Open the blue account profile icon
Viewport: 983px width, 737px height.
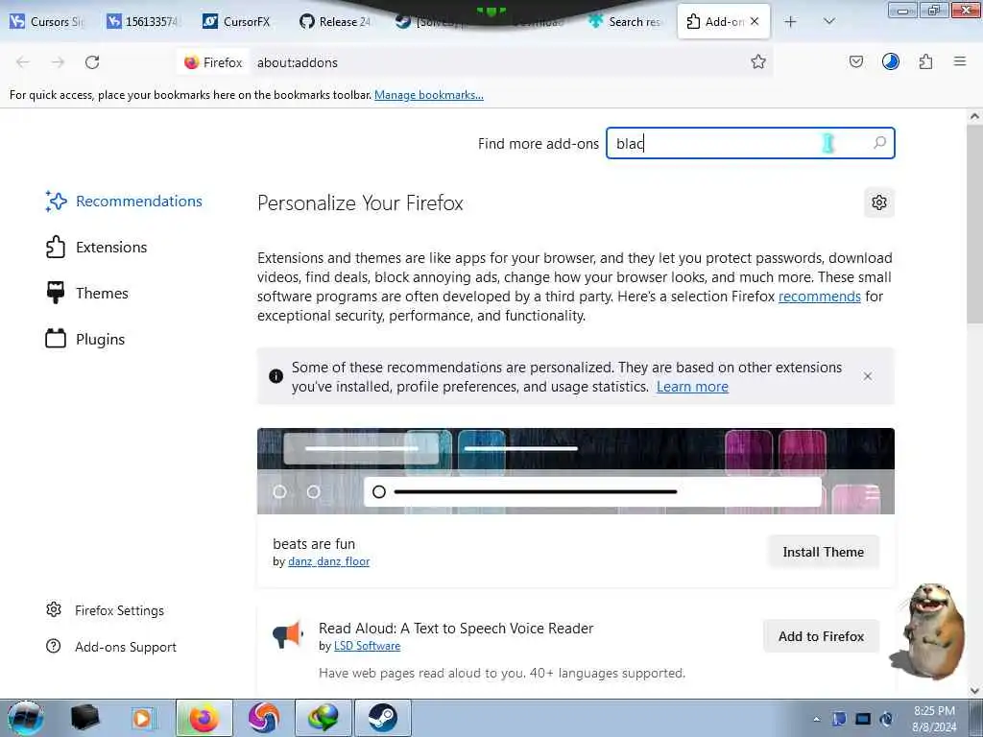coord(890,61)
